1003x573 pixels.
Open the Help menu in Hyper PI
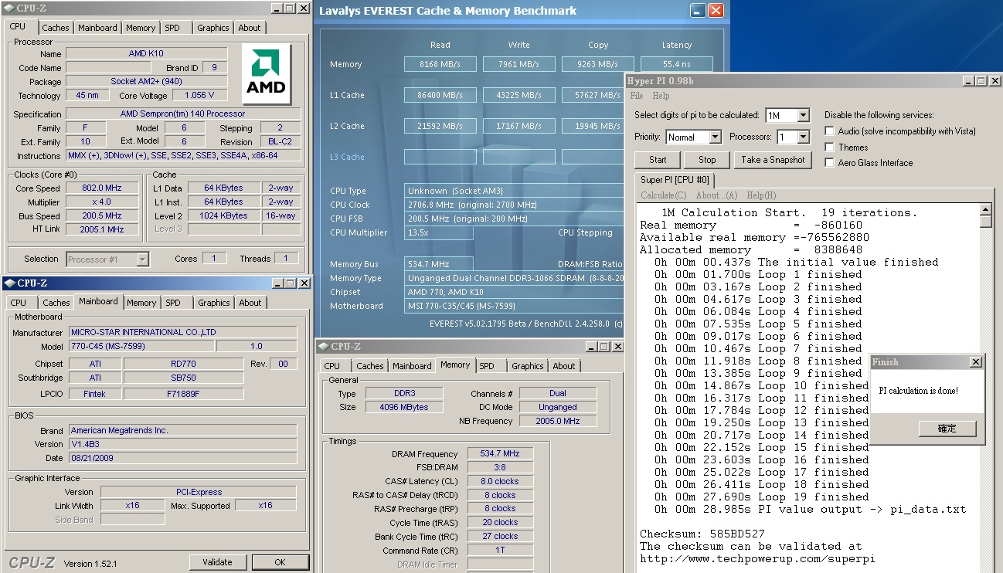point(661,96)
